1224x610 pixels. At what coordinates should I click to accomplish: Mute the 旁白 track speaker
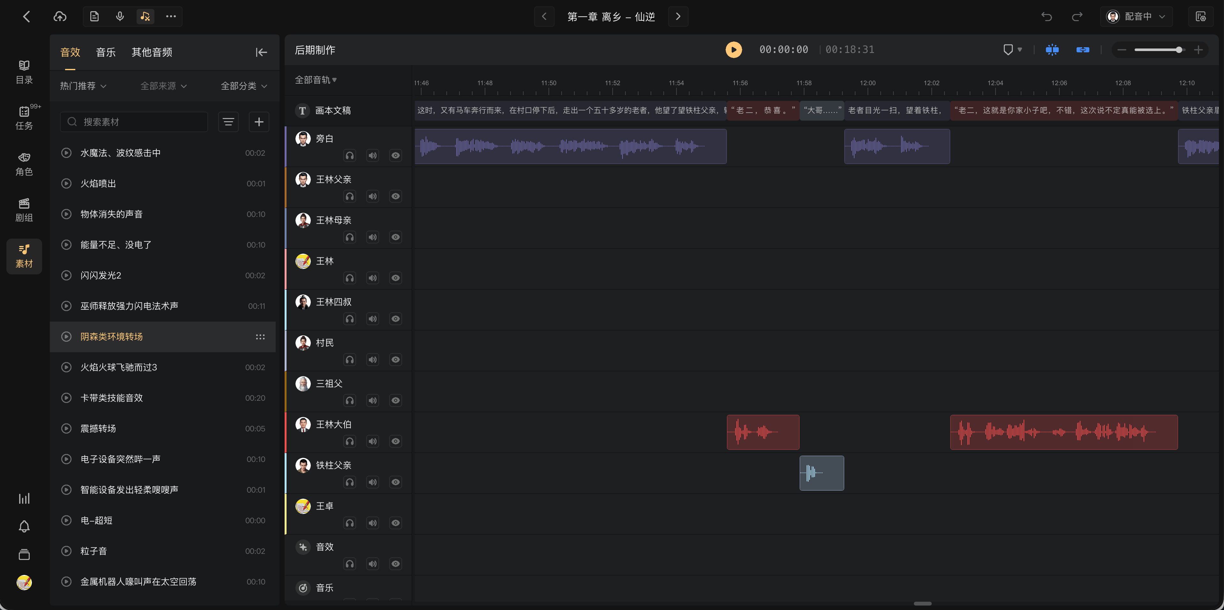372,155
